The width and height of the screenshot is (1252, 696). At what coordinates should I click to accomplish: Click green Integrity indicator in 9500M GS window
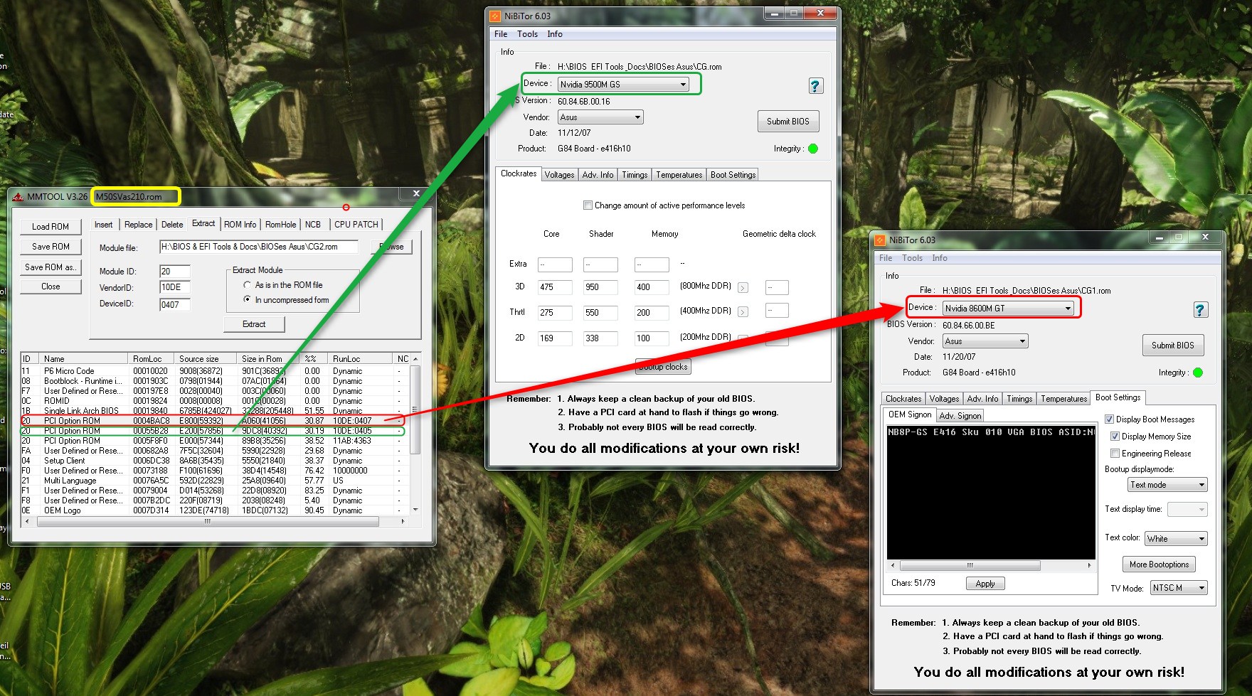813,149
